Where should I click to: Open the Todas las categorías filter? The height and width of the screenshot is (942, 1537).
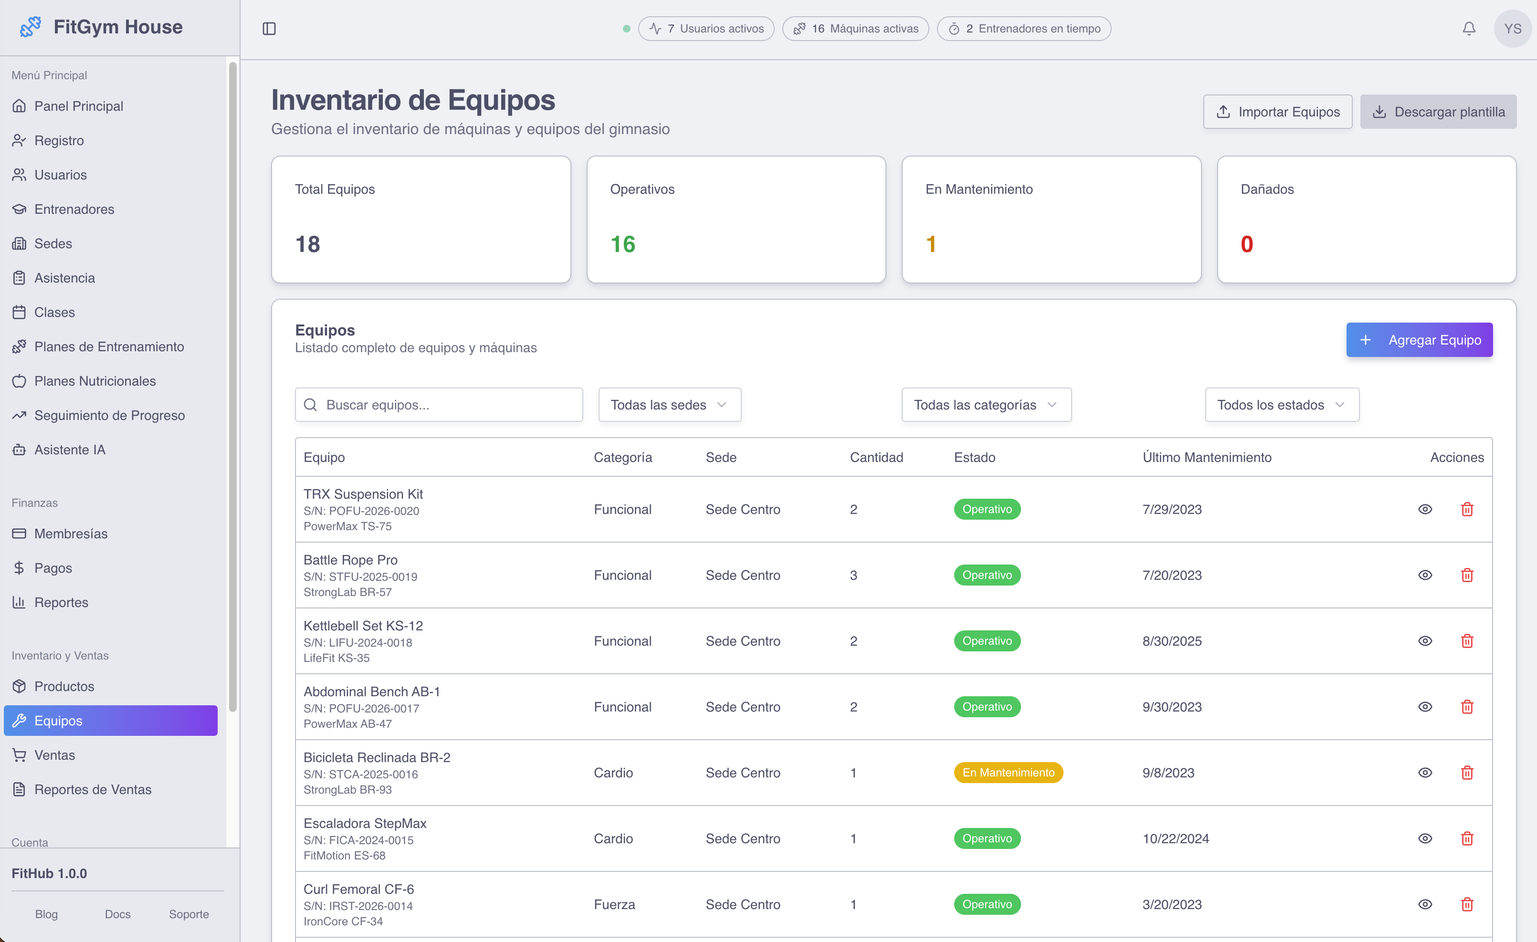pyautogui.click(x=986, y=405)
